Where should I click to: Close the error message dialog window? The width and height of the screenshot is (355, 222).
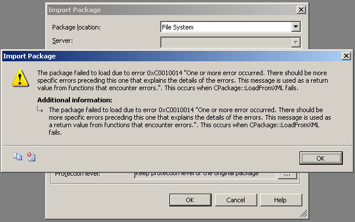click(x=346, y=56)
